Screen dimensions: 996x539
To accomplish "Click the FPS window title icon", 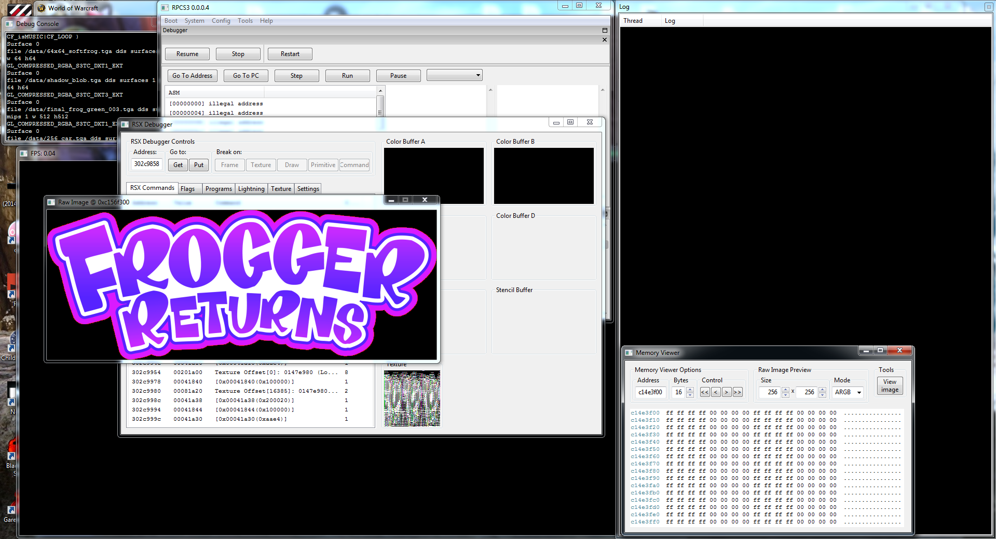I will [24, 154].
